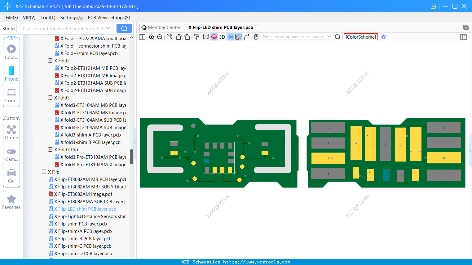Toggle the eye visibility icon near ColorScheme
Image resolution: width=472 pixels, height=265 pixels.
(x=384, y=37)
